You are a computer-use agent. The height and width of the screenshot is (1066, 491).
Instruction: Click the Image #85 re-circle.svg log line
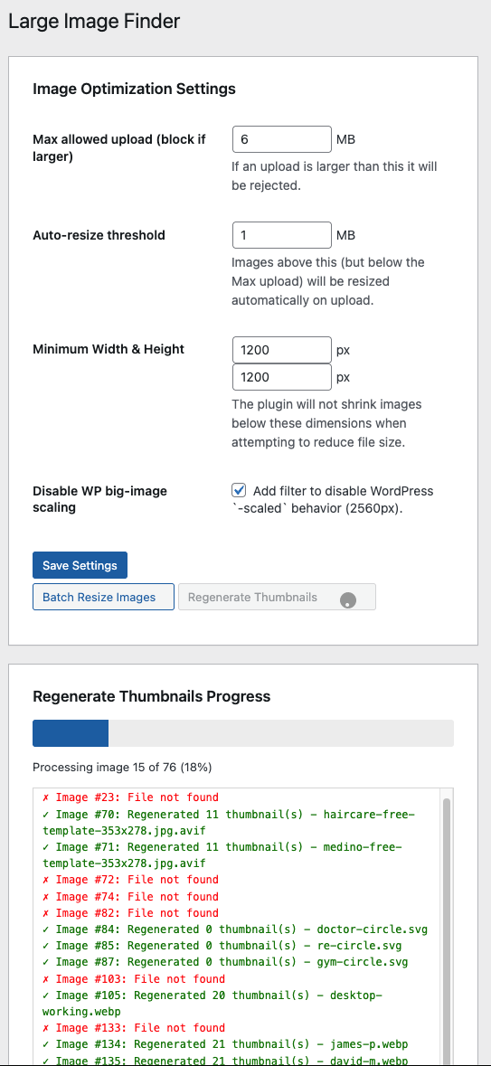(x=222, y=946)
